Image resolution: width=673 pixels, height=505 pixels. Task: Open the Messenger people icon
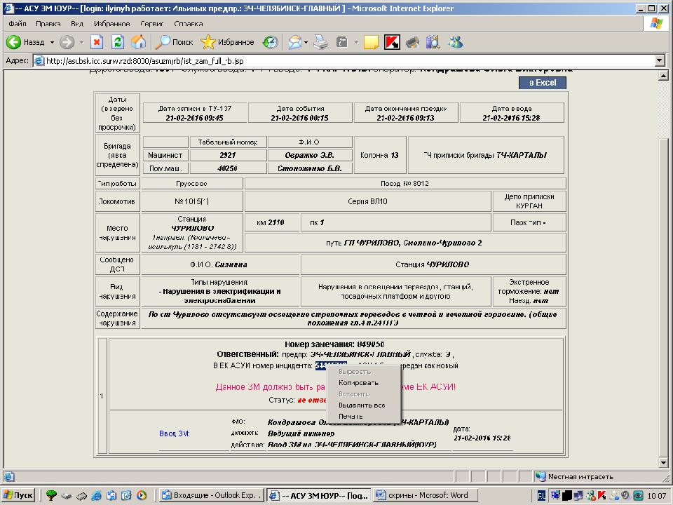[x=456, y=42]
